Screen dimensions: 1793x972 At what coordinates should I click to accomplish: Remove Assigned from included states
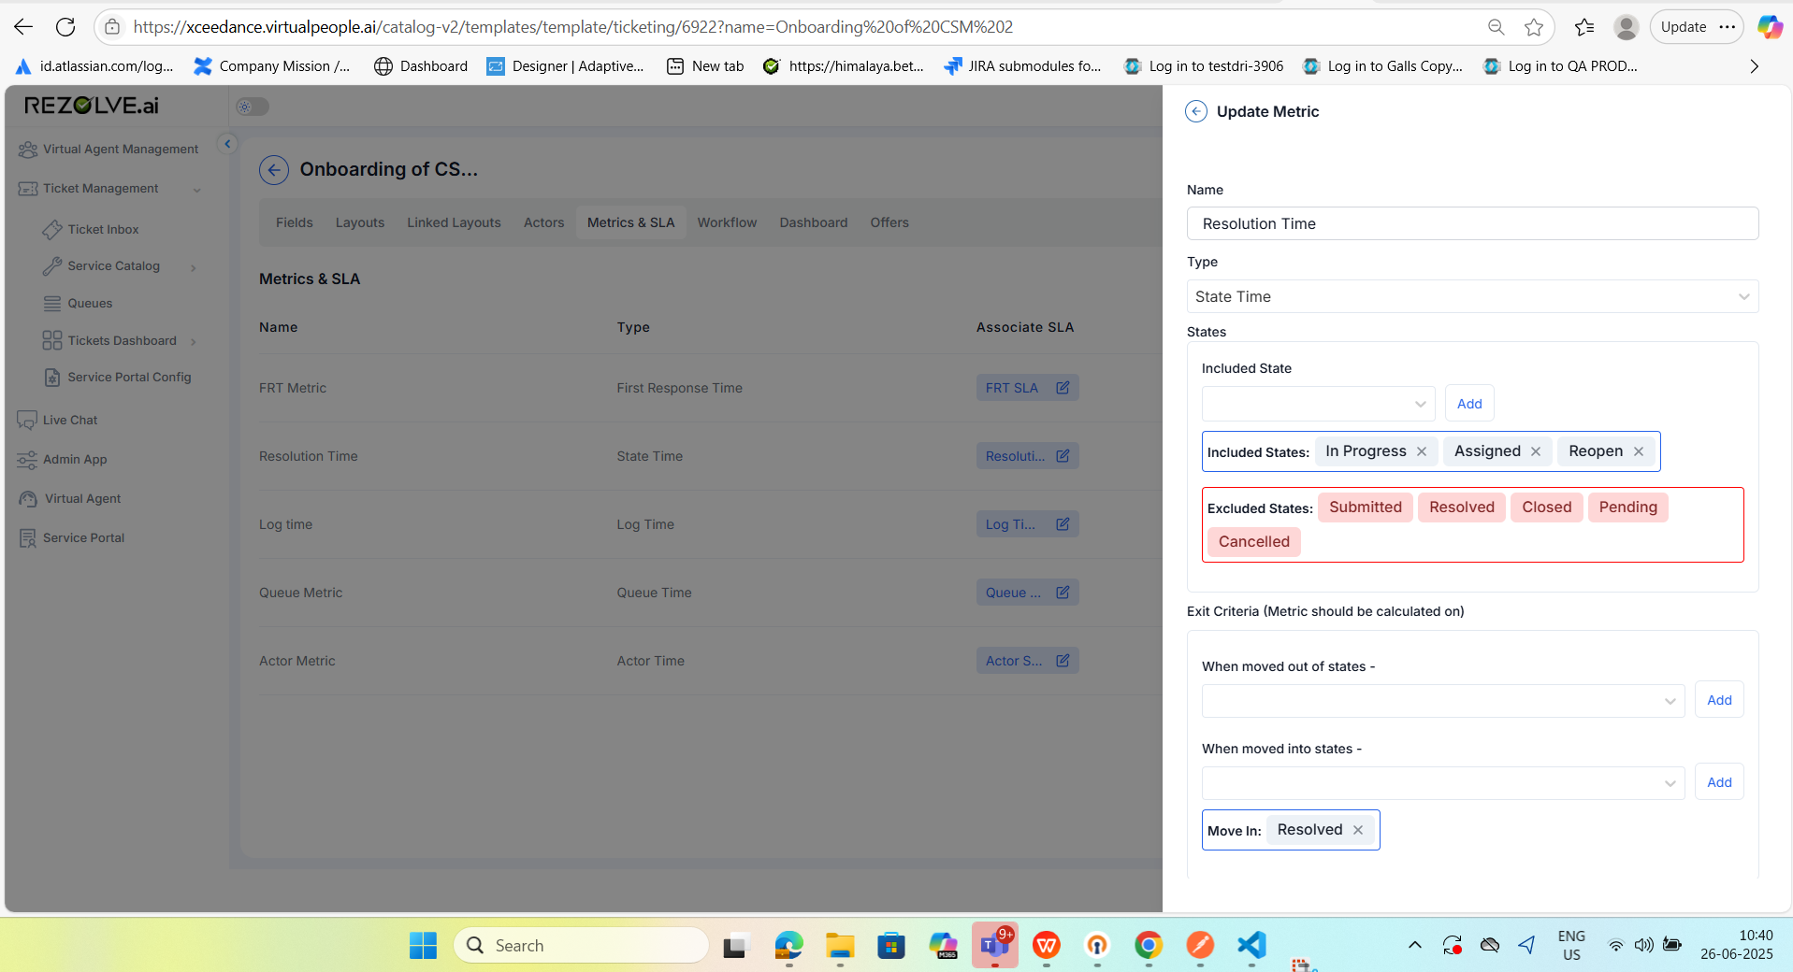point(1536,451)
